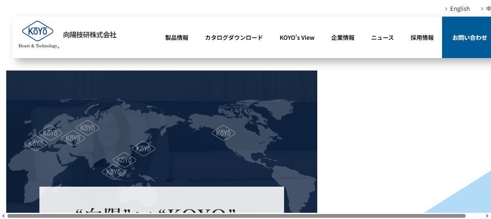
Task: Click the KOYO marker over Russia
Action: coord(88,128)
